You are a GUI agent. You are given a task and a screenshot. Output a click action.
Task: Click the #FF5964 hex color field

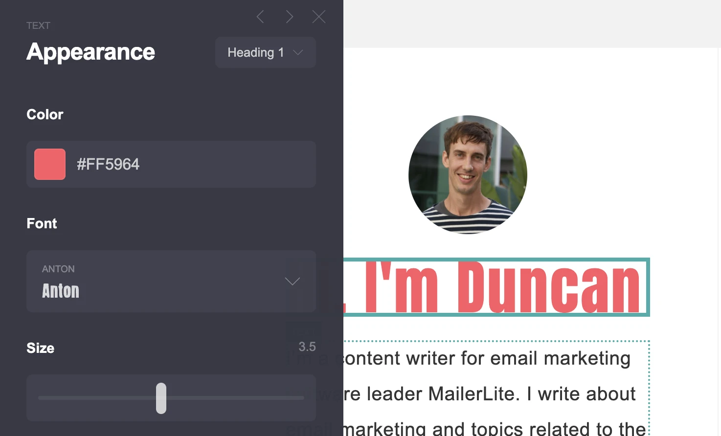coord(186,164)
